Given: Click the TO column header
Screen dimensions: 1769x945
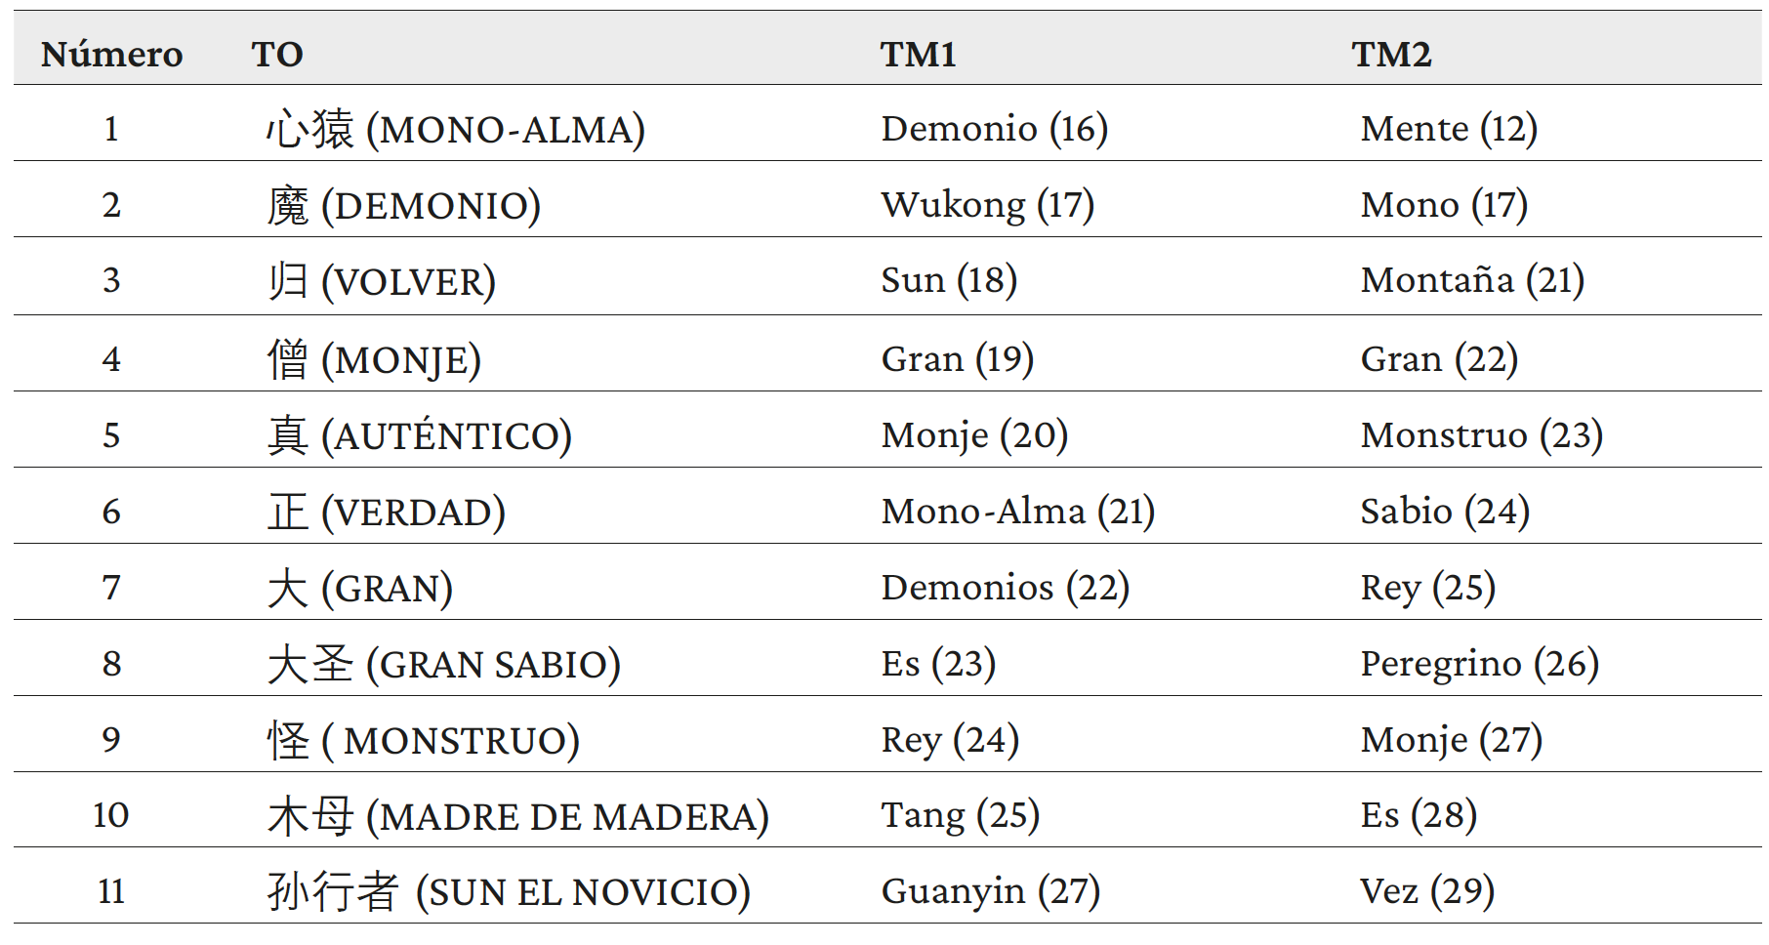Looking at the screenshot, I should click(x=277, y=54).
